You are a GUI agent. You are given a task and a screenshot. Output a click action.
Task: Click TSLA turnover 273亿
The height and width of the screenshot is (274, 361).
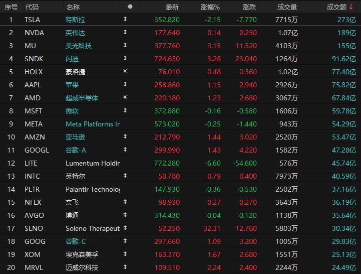tap(346, 20)
